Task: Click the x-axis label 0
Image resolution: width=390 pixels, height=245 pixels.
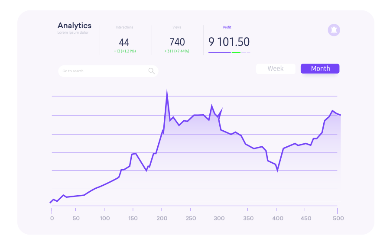Action: click(52, 219)
